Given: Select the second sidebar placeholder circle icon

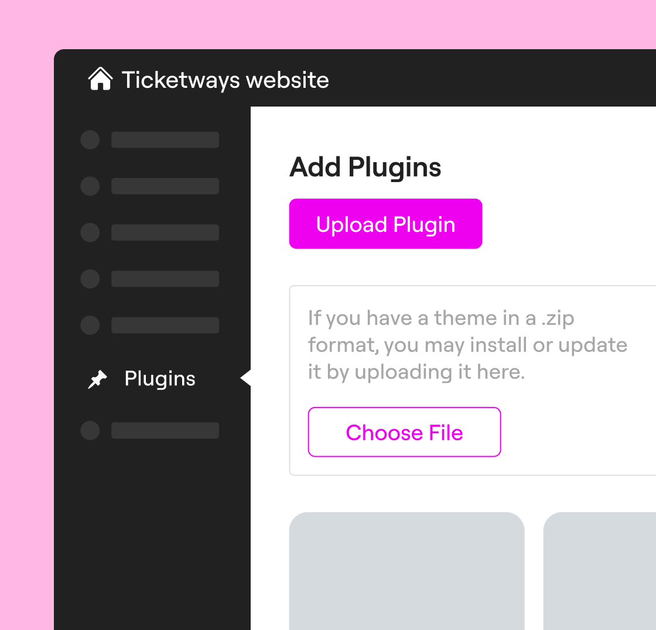Looking at the screenshot, I should (x=90, y=186).
